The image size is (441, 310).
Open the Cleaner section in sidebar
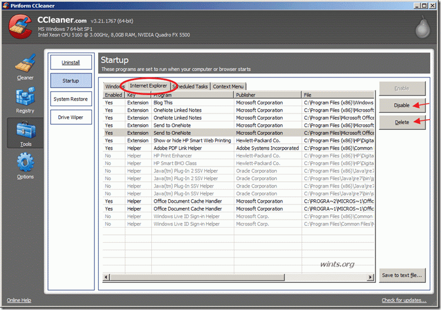[x=25, y=67]
